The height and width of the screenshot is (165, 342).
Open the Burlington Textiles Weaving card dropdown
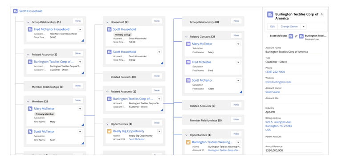tap(238, 142)
